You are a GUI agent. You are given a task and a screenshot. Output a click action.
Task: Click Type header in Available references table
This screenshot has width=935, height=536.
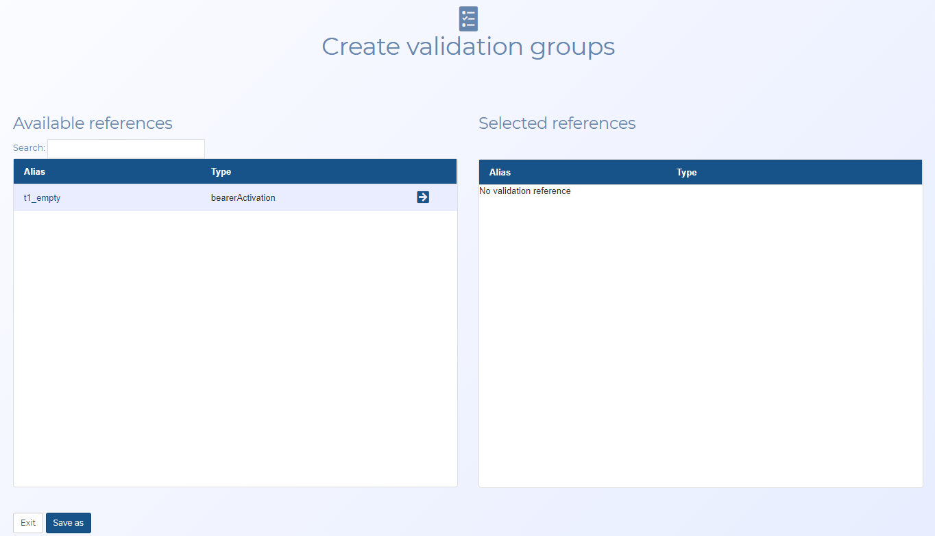[x=221, y=172]
